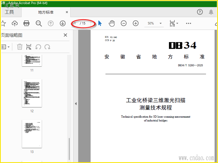Select page 11 thumbnail
Screen dimensions: 218x163
pyautogui.click(x=32, y=61)
